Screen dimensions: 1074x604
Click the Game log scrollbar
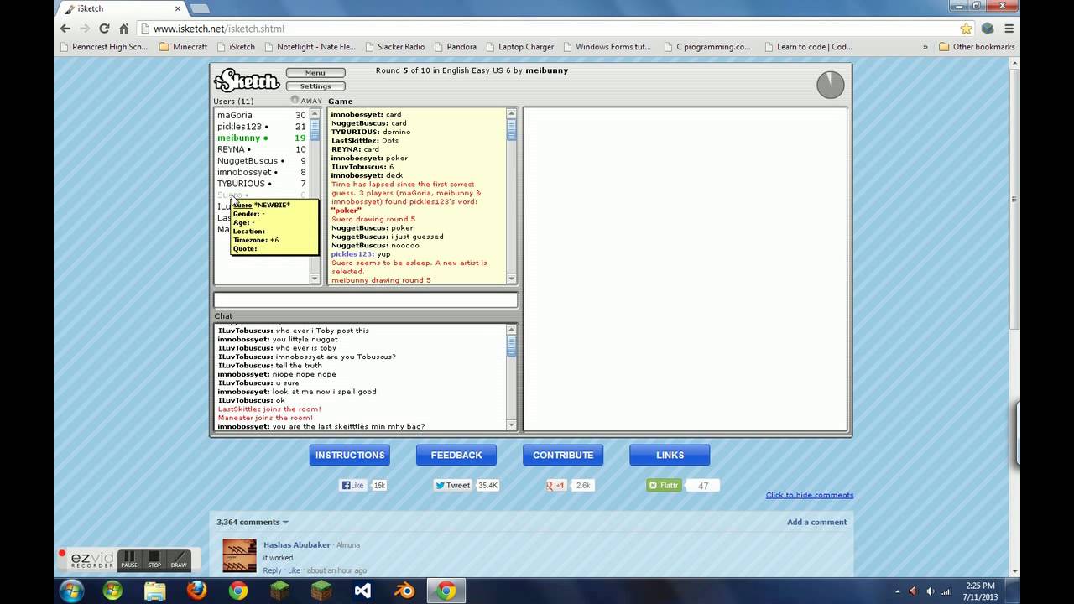pyautogui.click(x=512, y=195)
